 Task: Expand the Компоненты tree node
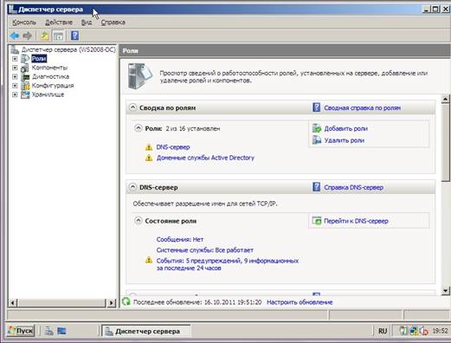click(15, 68)
